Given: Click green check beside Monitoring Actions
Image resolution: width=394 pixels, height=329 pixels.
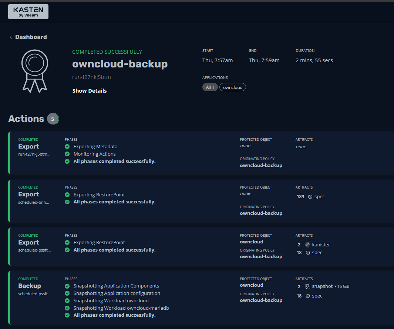Looking at the screenshot, I should (x=67, y=154).
